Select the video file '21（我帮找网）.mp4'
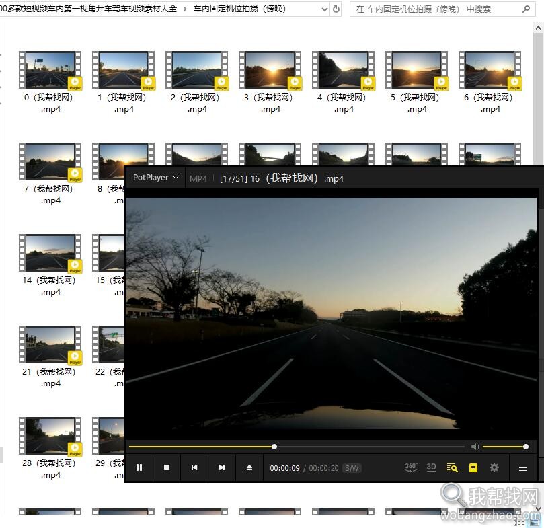544x528 pixels. pos(50,356)
